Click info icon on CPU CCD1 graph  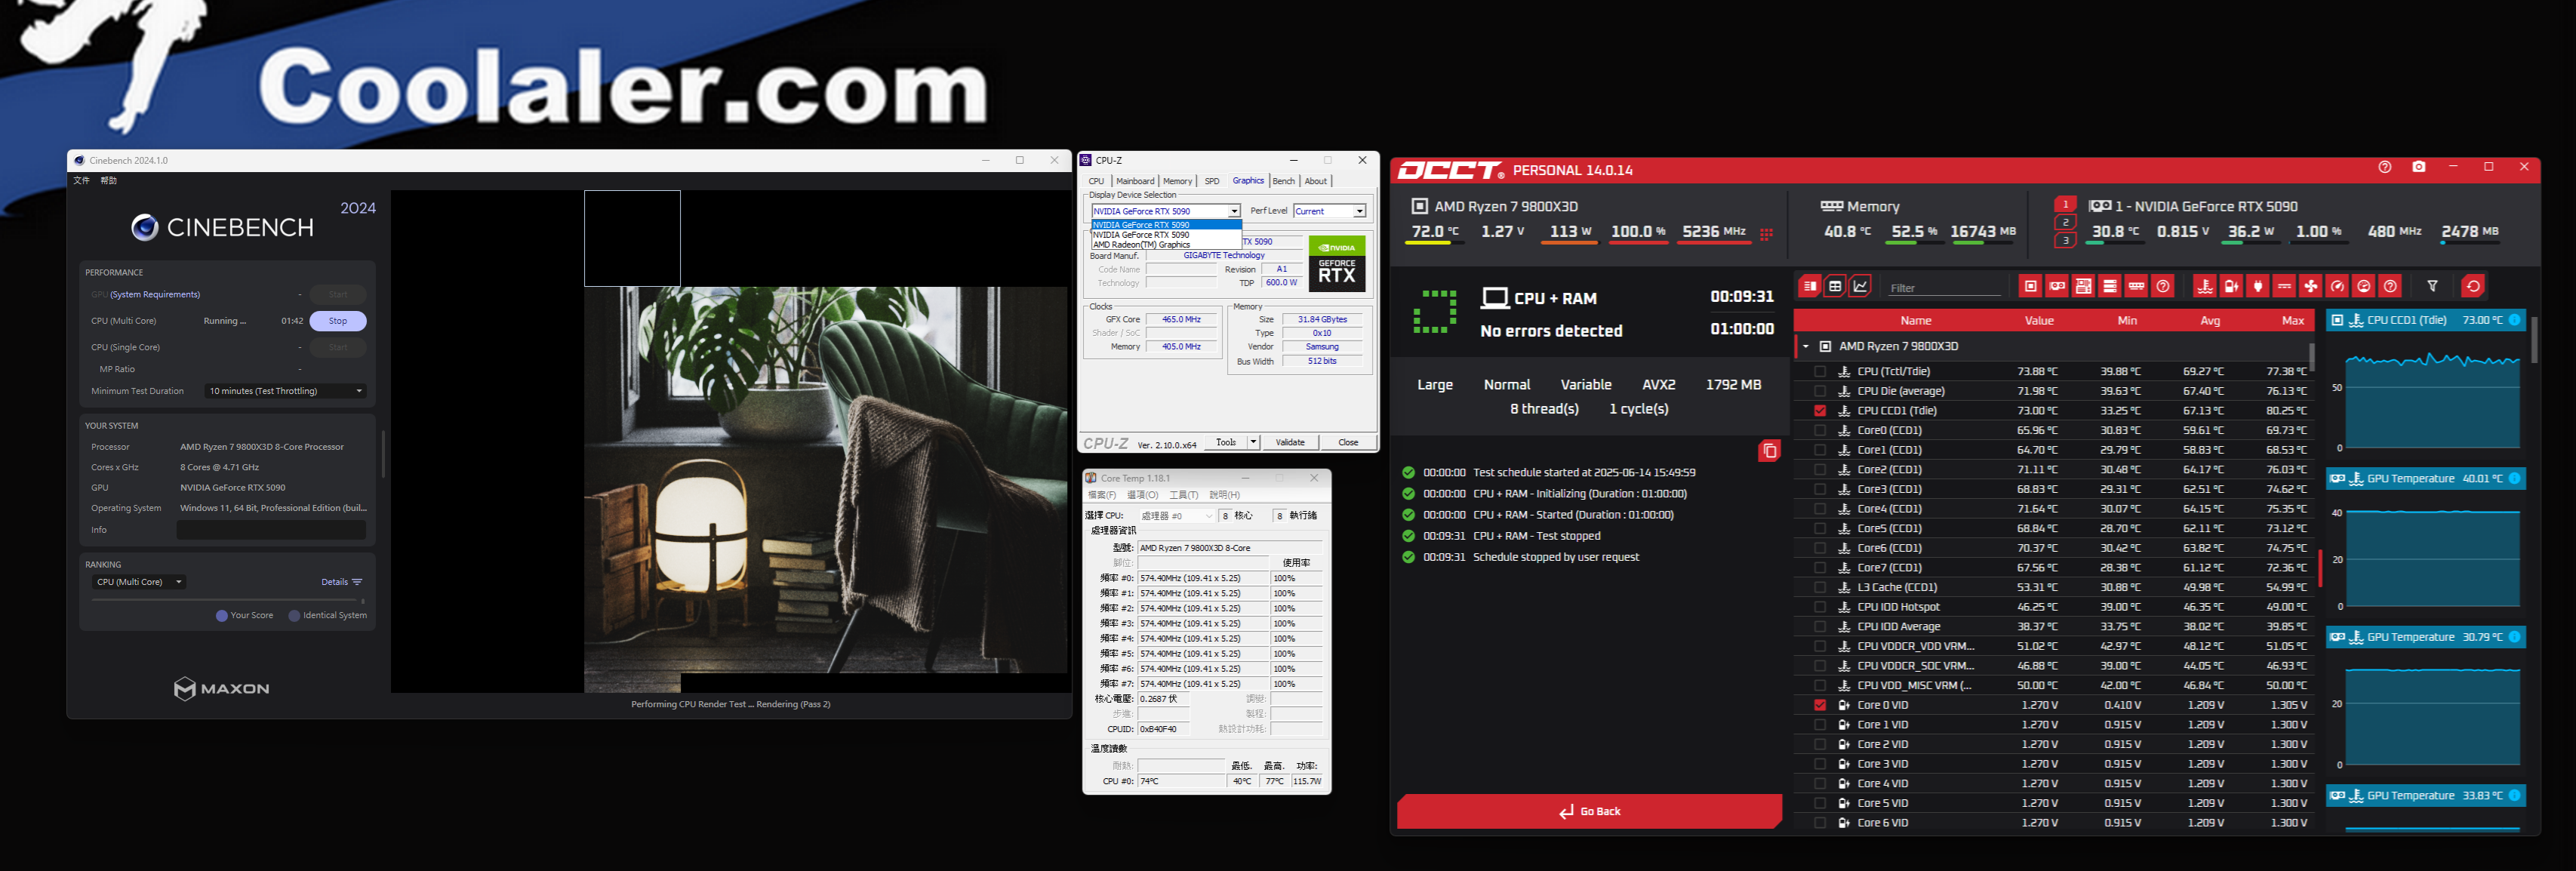(2514, 320)
